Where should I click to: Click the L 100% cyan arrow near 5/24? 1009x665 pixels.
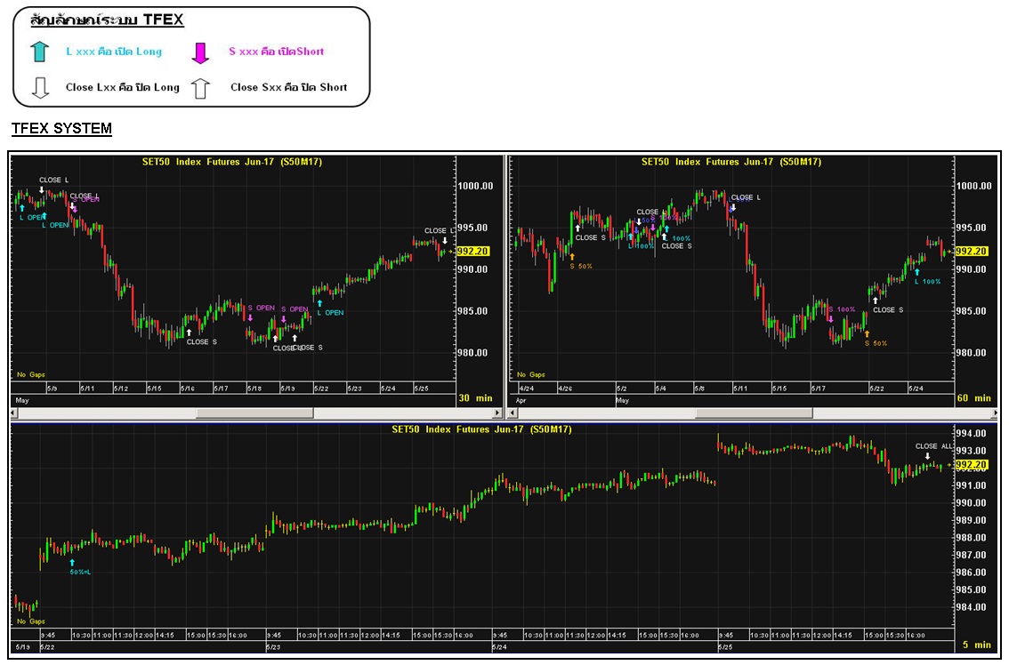click(917, 272)
